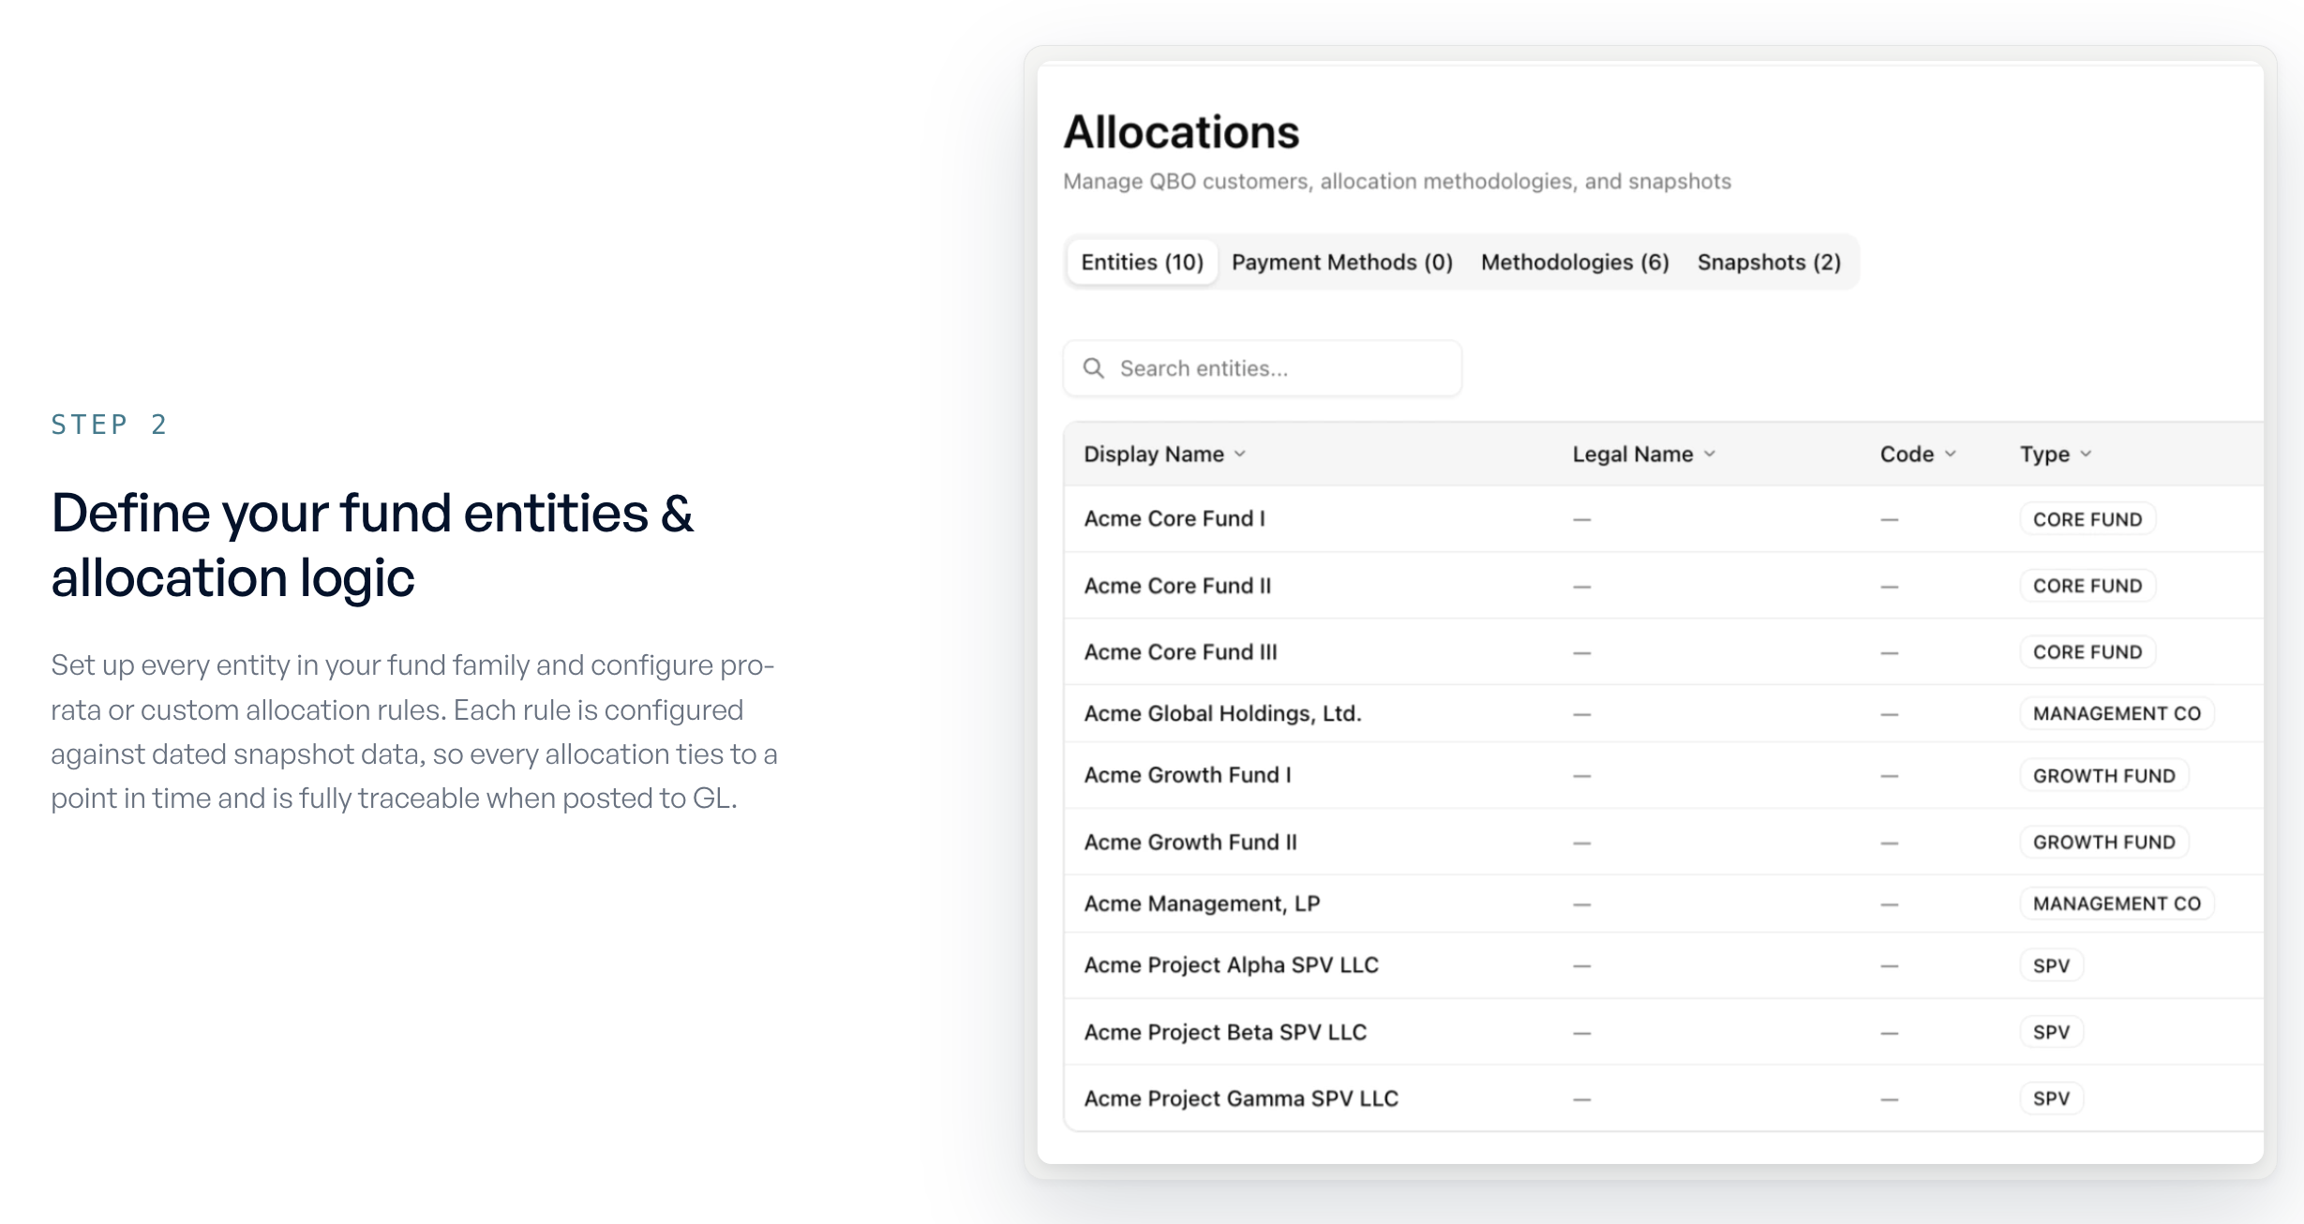Select the Methodologies (6) tab
The width and height of the screenshot is (2304, 1224).
tap(1575, 262)
